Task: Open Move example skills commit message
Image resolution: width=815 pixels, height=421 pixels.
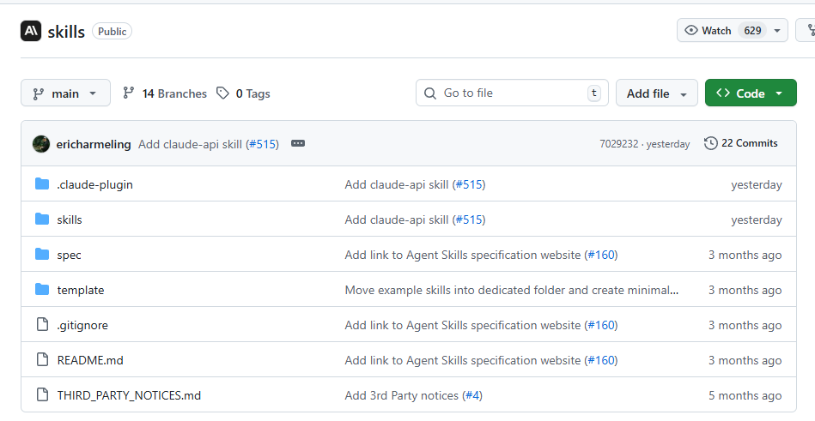Action: 512,290
